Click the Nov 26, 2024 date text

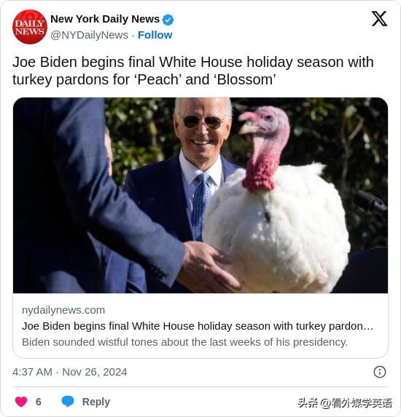pos(95,372)
